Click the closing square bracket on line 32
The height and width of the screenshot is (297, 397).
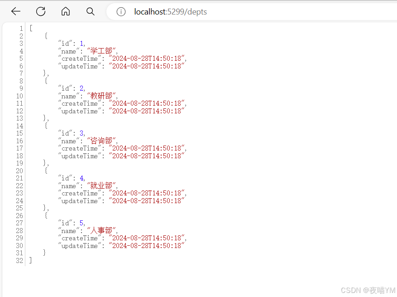click(30, 260)
